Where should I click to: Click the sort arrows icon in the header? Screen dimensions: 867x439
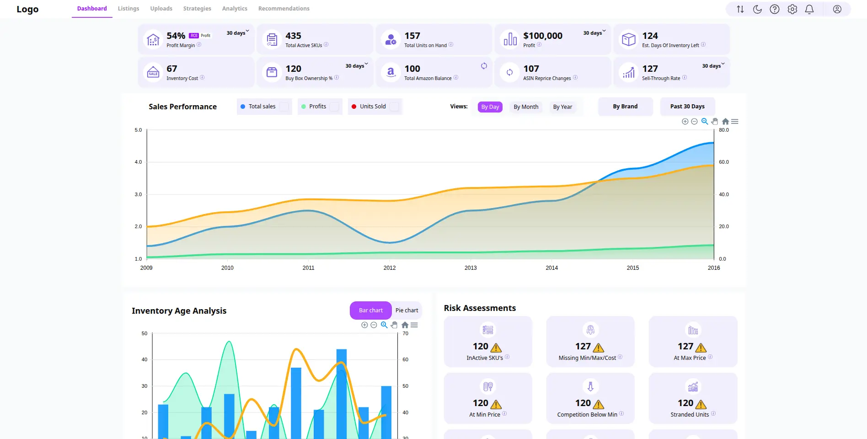click(x=739, y=9)
